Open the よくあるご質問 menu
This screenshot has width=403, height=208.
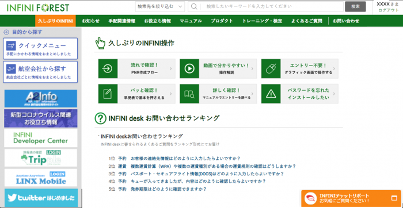click(307, 21)
